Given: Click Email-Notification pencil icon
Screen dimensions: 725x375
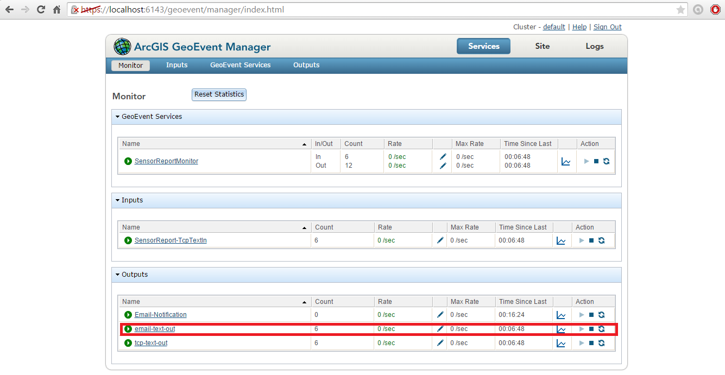Looking at the screenshot, I should [440, 315].
